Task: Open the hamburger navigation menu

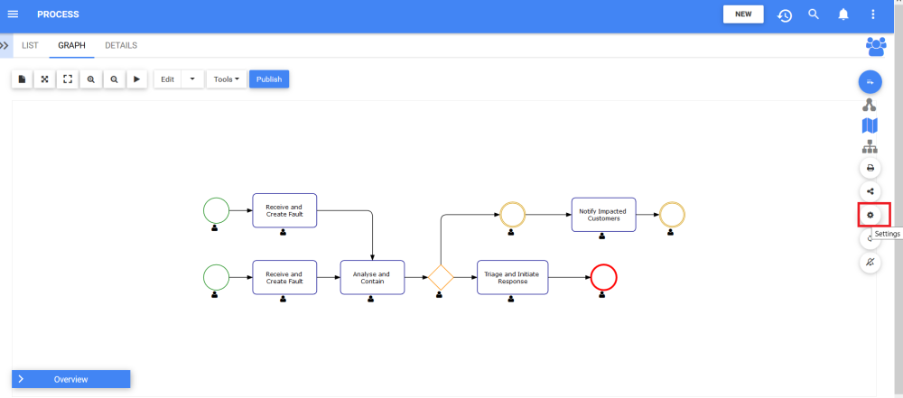Action: (13, 14)
